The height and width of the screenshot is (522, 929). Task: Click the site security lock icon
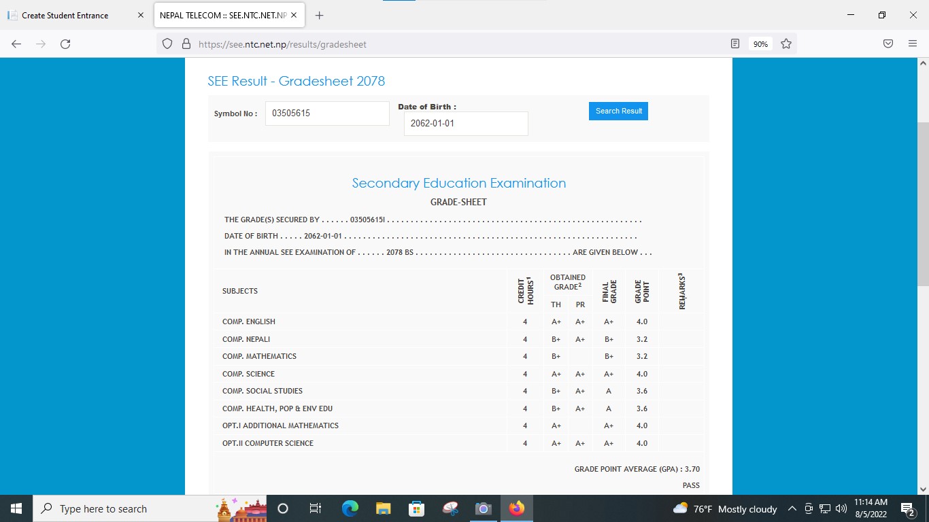click(186, 44)
